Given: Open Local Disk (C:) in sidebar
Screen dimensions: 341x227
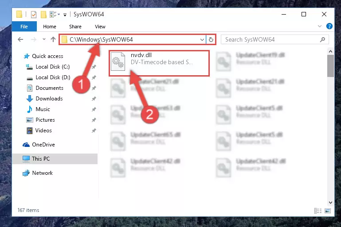Looking at the screenshot, I should point(53,67).
